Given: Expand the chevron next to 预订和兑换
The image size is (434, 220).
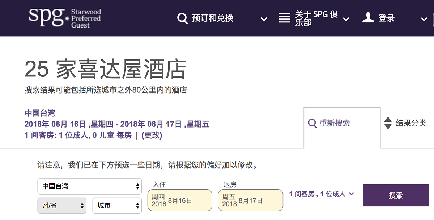Looking at the screenshot, I should point(264,19).
